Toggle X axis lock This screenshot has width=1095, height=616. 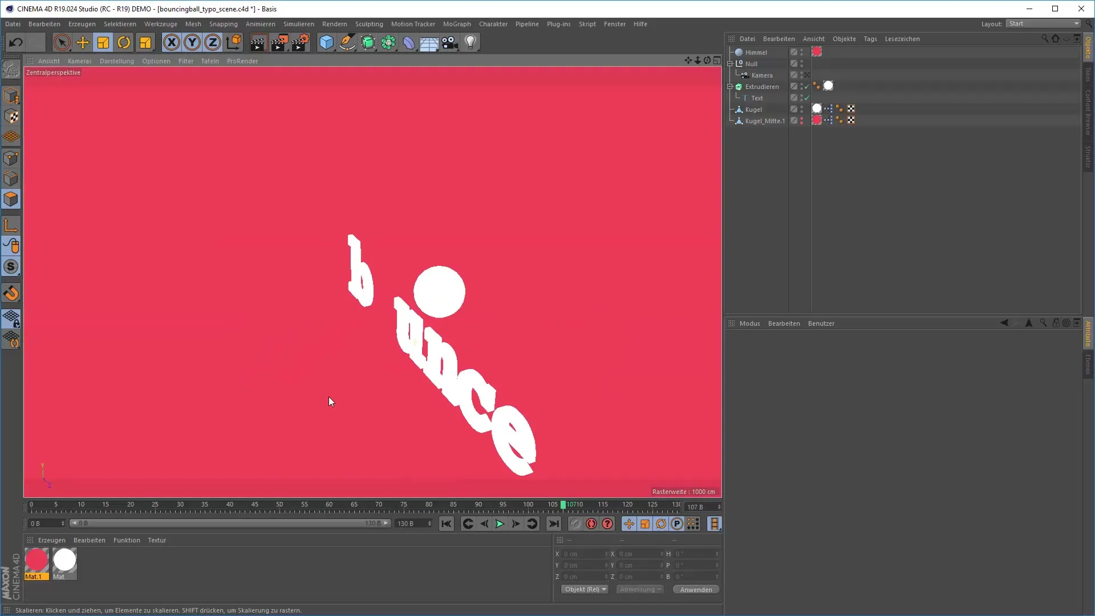click(171, 42)
